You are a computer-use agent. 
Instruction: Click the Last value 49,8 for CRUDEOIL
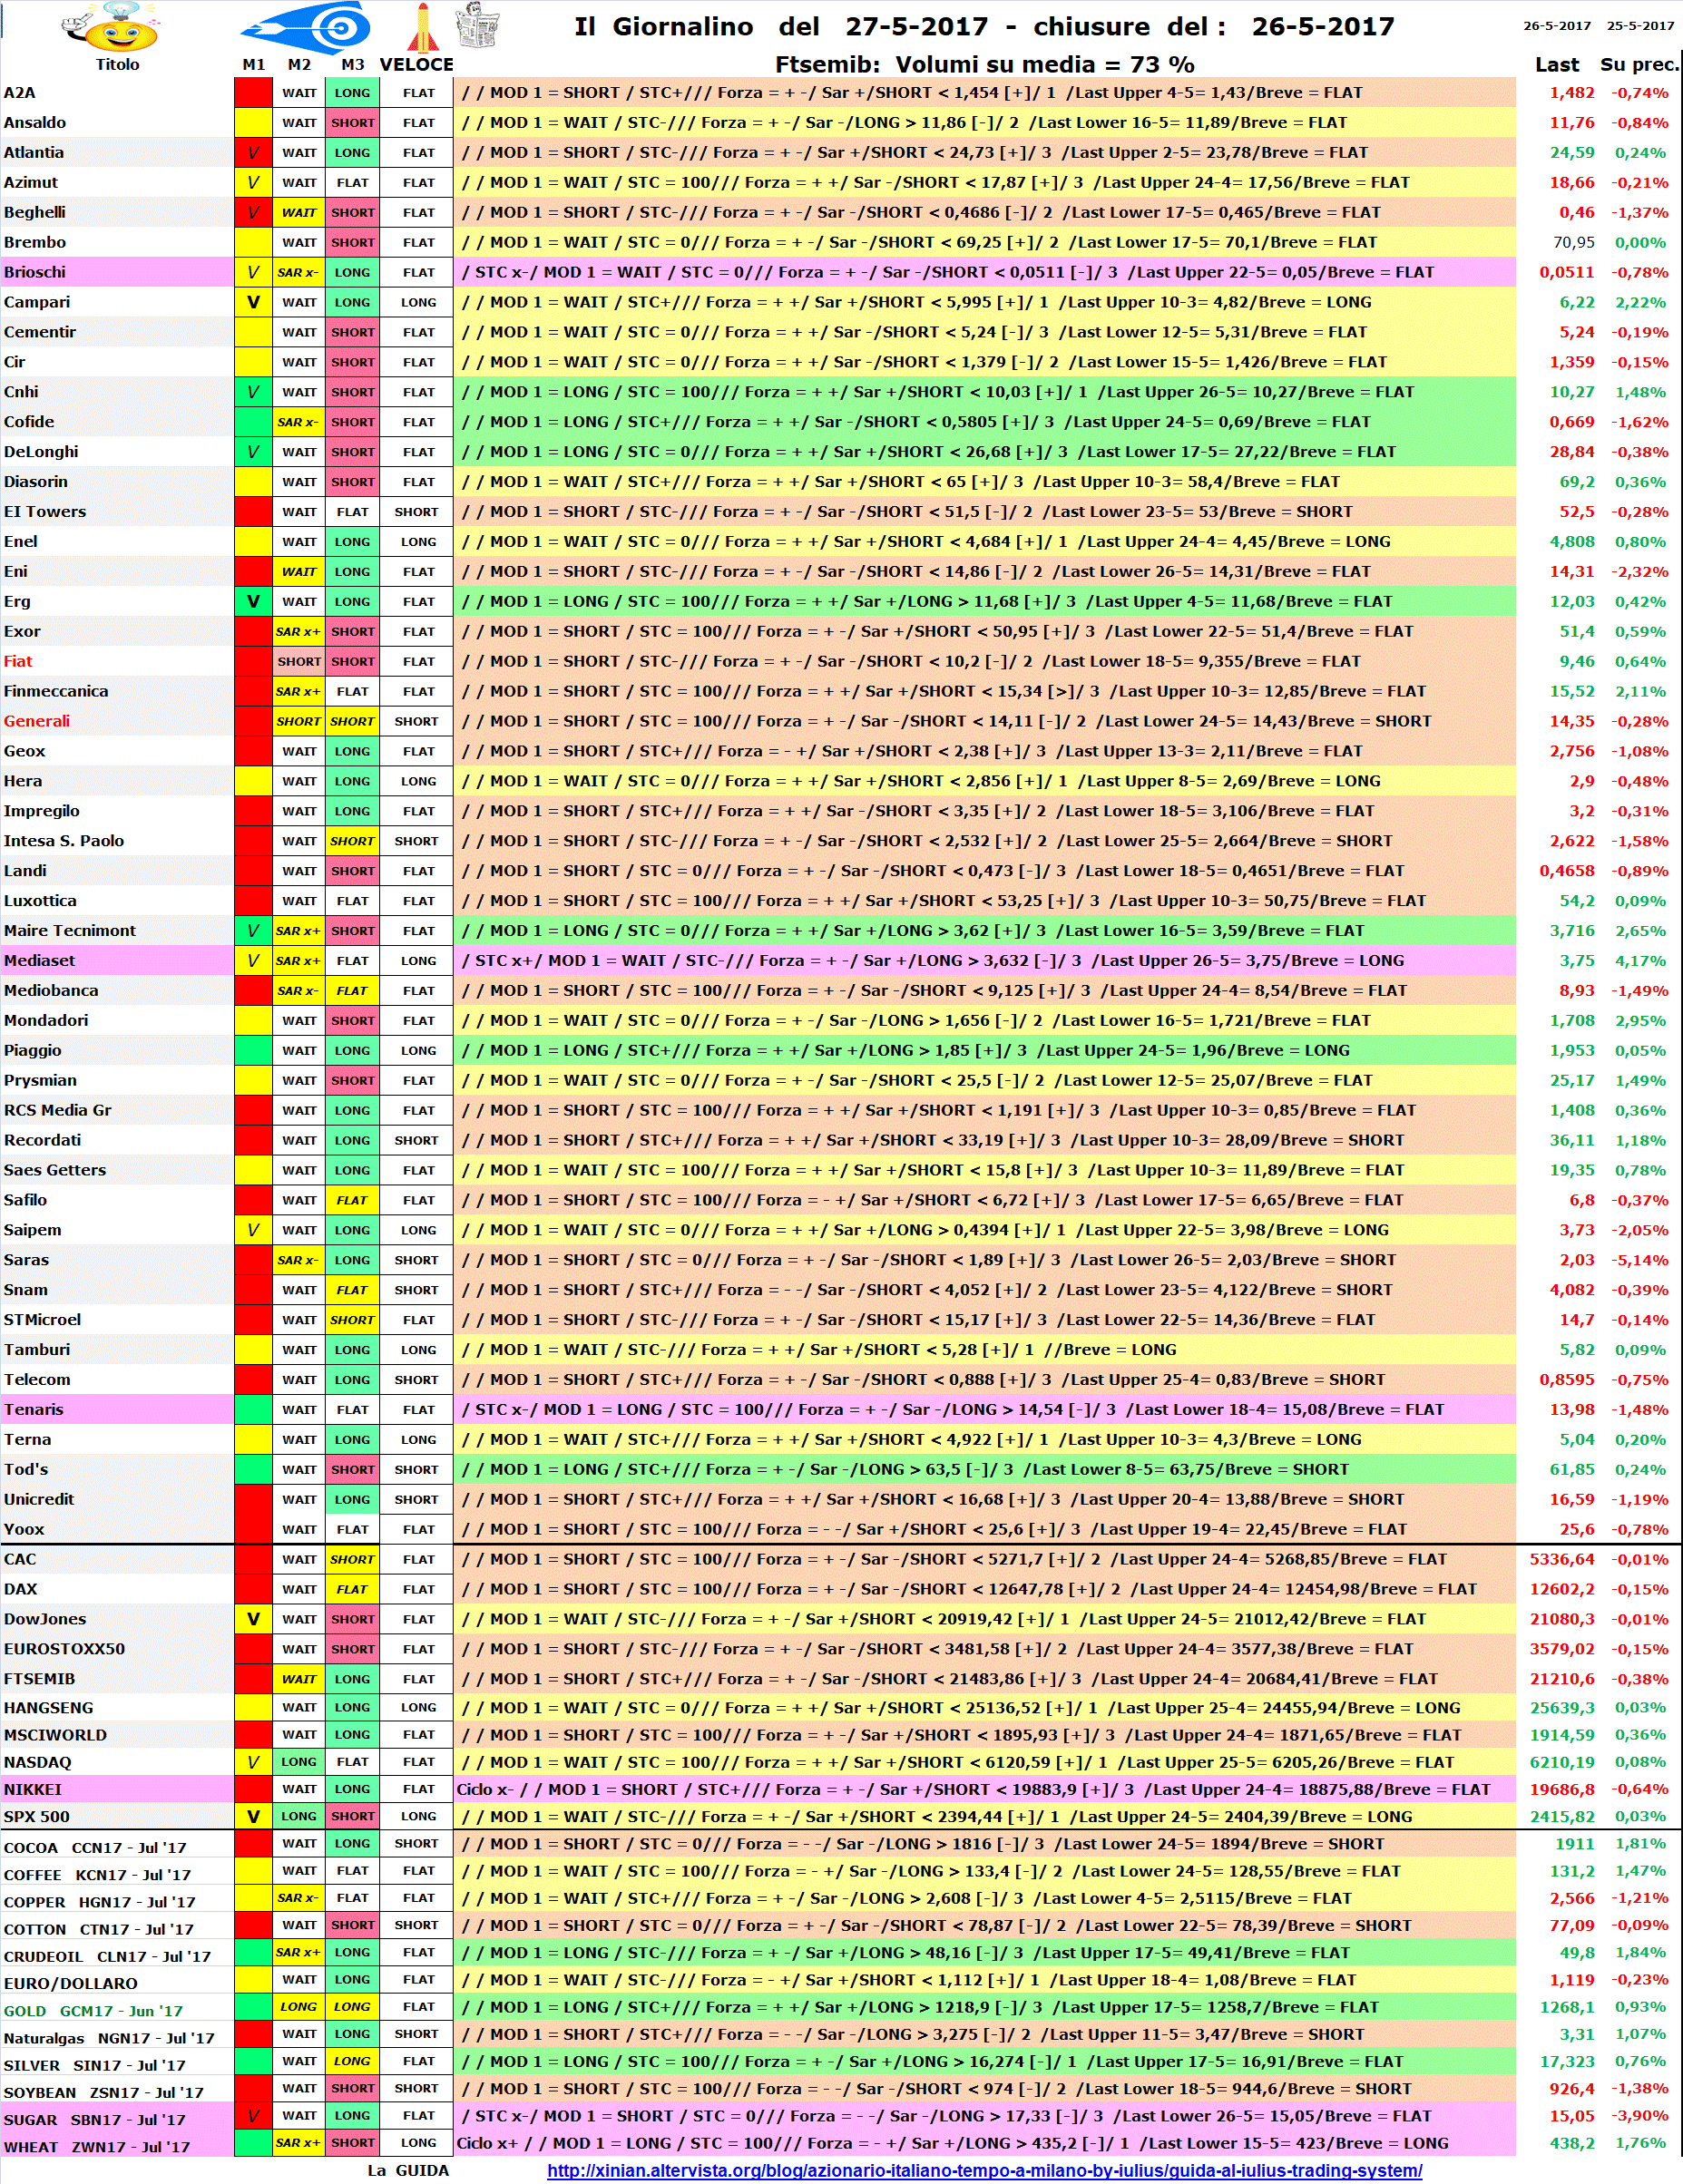click(1578, 1953)
